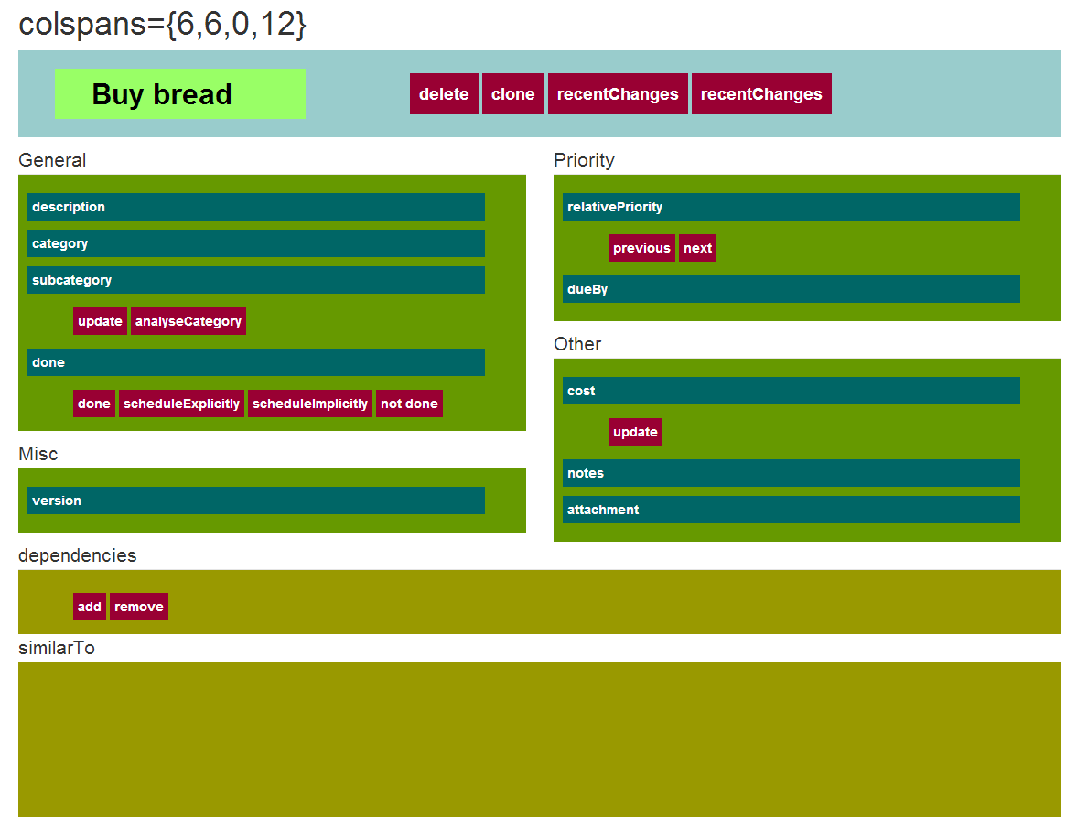The width and height of the screenshot is (1077, 829).
Task: Click the previous button under relativePriority
Action: click(641, 248)
